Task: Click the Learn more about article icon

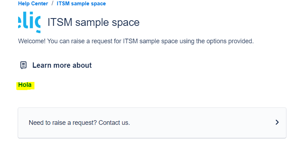Action: pyautogui.click(x=23, y=65)
